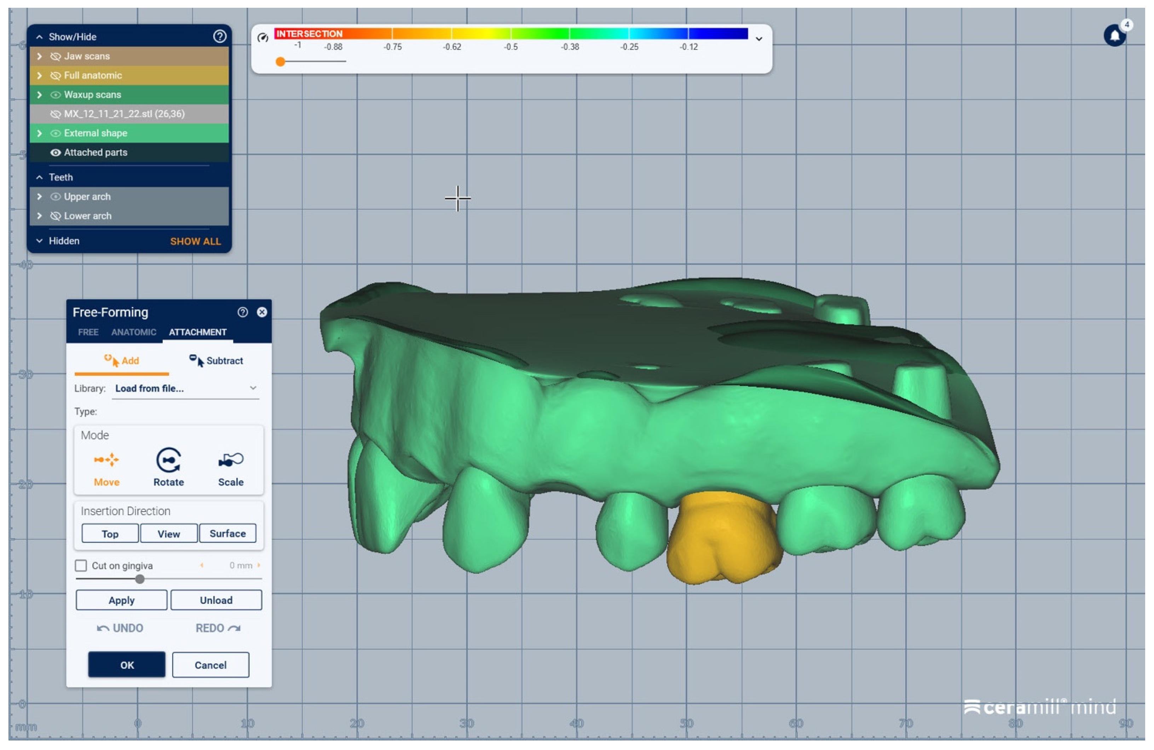The height and width of the screenshot is (750, 1154).
Task: Expand the intersection color scale chevron
Action: point(759,39)
